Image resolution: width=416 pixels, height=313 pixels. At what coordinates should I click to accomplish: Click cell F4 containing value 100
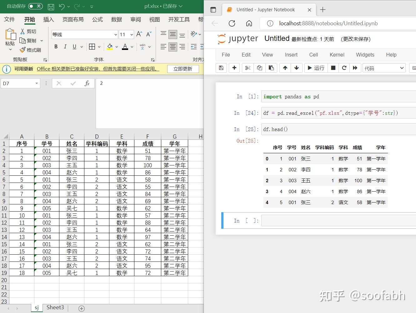147,165
